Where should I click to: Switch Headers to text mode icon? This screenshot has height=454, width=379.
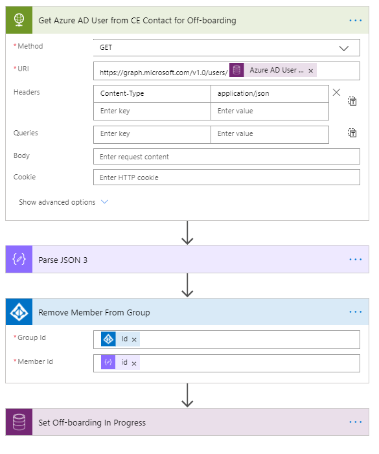[x=352, y=101]
